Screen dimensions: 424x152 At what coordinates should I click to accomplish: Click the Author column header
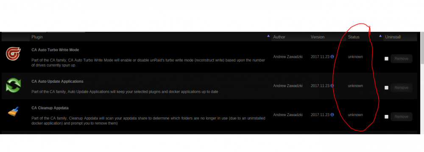tap(279, 37)
